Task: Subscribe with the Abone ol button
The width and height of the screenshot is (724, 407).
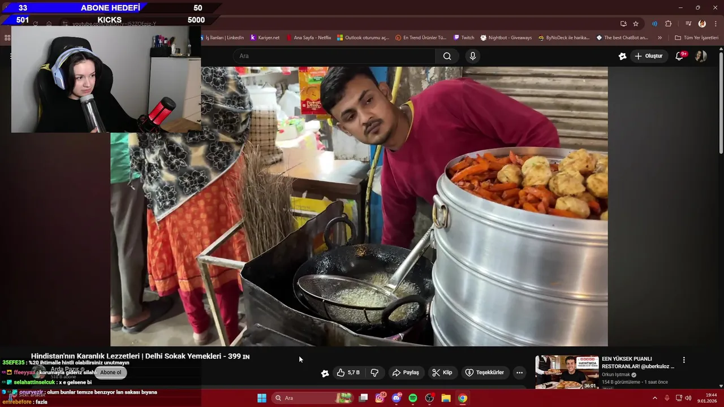Action: click(x=111, y=373)
